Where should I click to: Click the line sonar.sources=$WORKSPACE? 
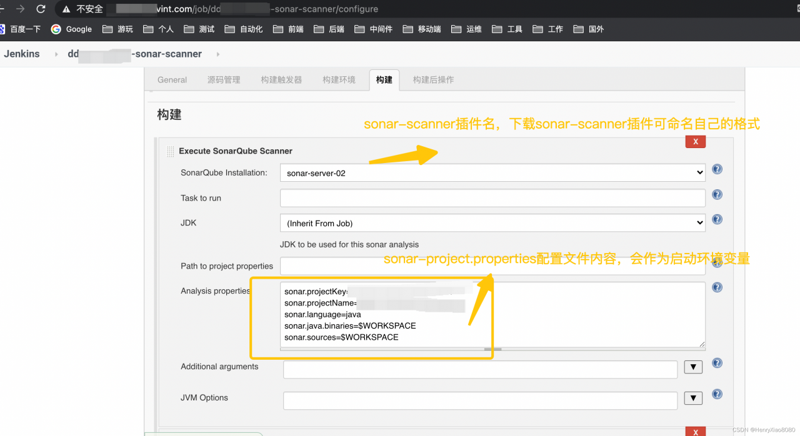(x=341, y=337)
